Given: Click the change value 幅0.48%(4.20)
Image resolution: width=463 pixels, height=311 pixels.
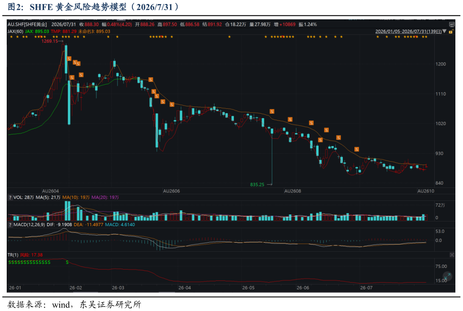Looking at the screenshot, I should (x=117, y=25).
